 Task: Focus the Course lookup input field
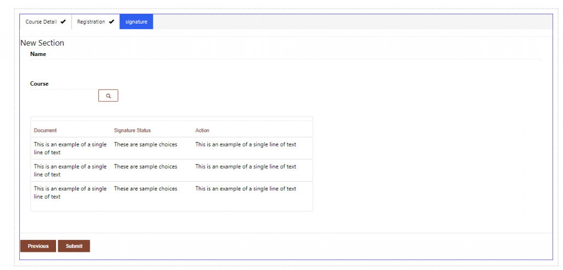click(64, 95)
